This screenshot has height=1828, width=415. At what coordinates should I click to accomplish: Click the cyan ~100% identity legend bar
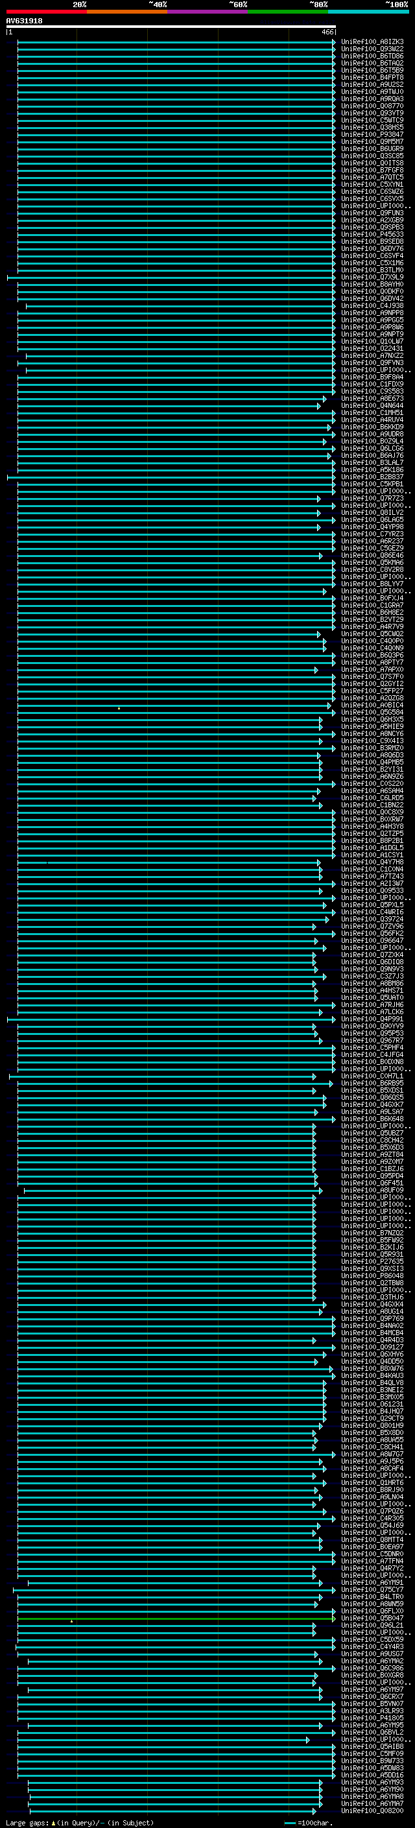pos(368,12)
